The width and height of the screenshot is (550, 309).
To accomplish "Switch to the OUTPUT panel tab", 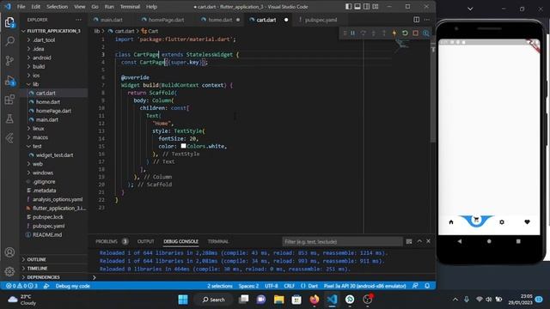I will (145, 241).
